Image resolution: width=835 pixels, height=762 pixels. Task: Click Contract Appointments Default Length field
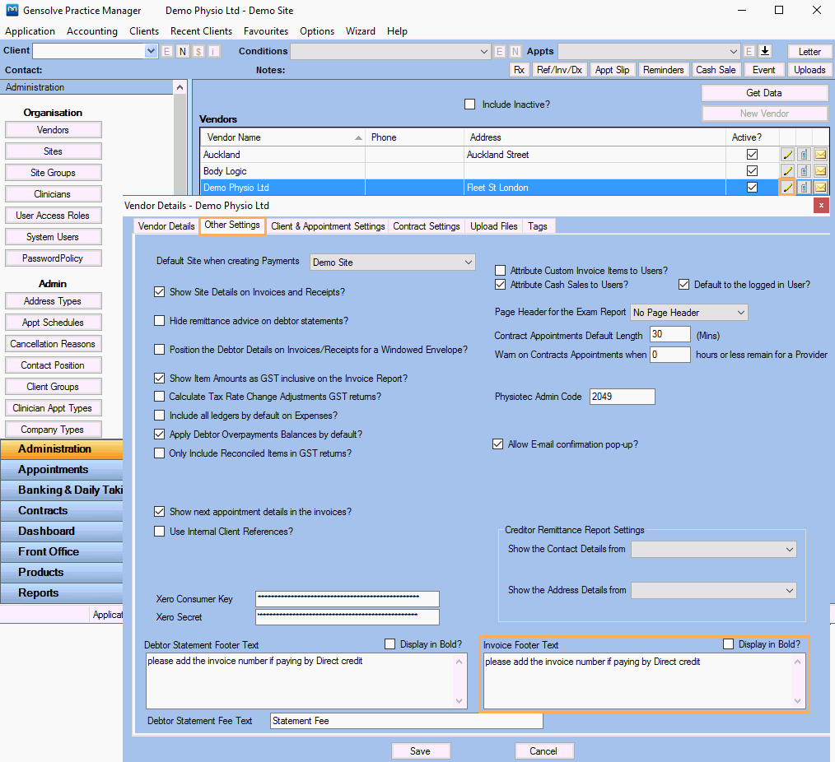[670, 335]
